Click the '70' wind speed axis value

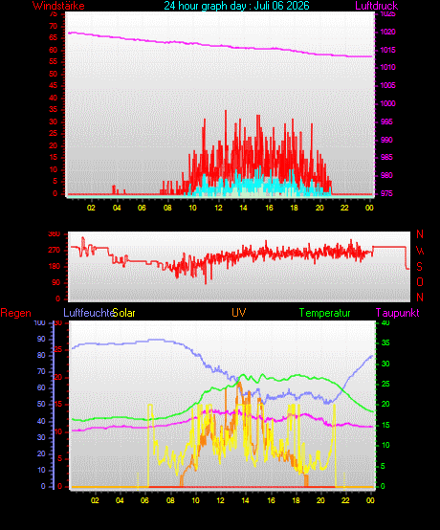pos(53,26)
